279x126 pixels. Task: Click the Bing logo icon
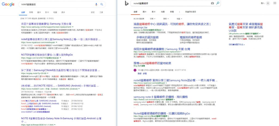pos(127,3)
